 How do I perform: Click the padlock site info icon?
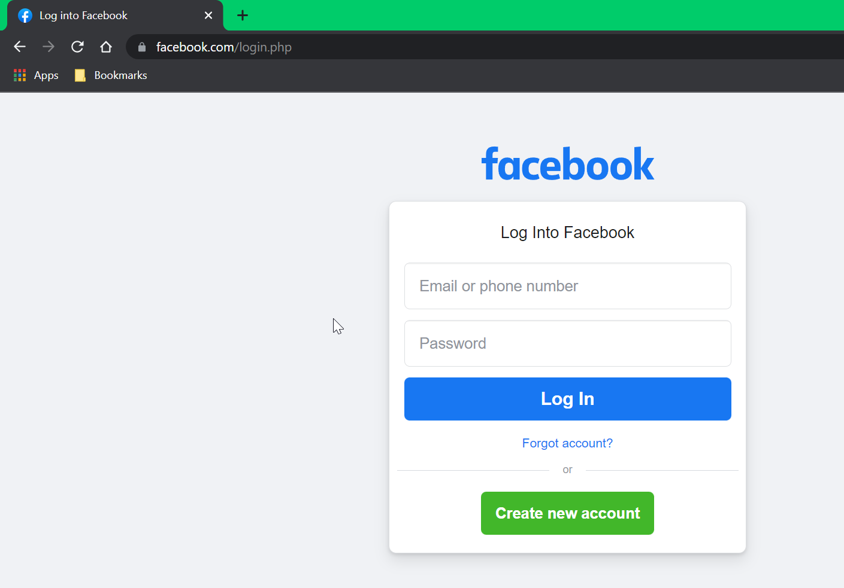pyautogui.click(x=142, y=47)
